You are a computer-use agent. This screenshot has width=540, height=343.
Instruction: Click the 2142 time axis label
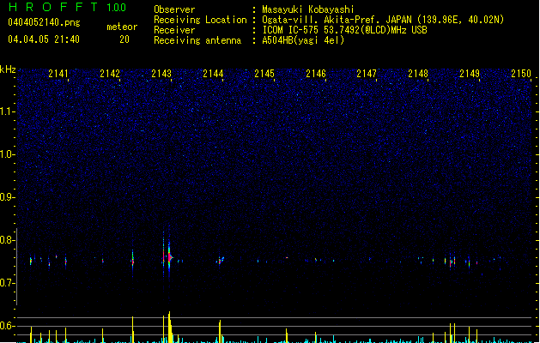tap(110, 74)
